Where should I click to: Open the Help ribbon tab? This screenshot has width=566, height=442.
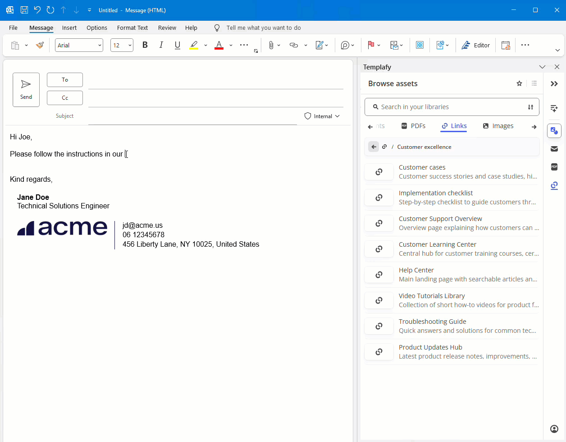tap(191, 28)
